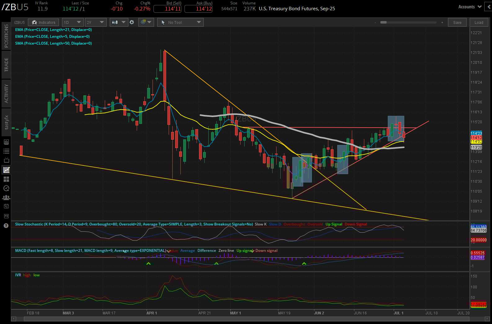Open the FX box sidebar icon

(x=6, y=216)
